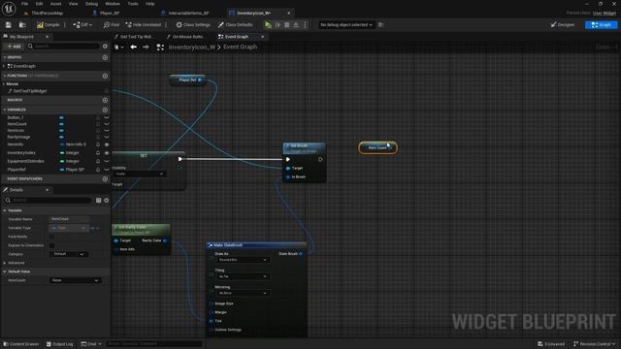
Task: Open the Help menu
Action: (x=149, y=4)
